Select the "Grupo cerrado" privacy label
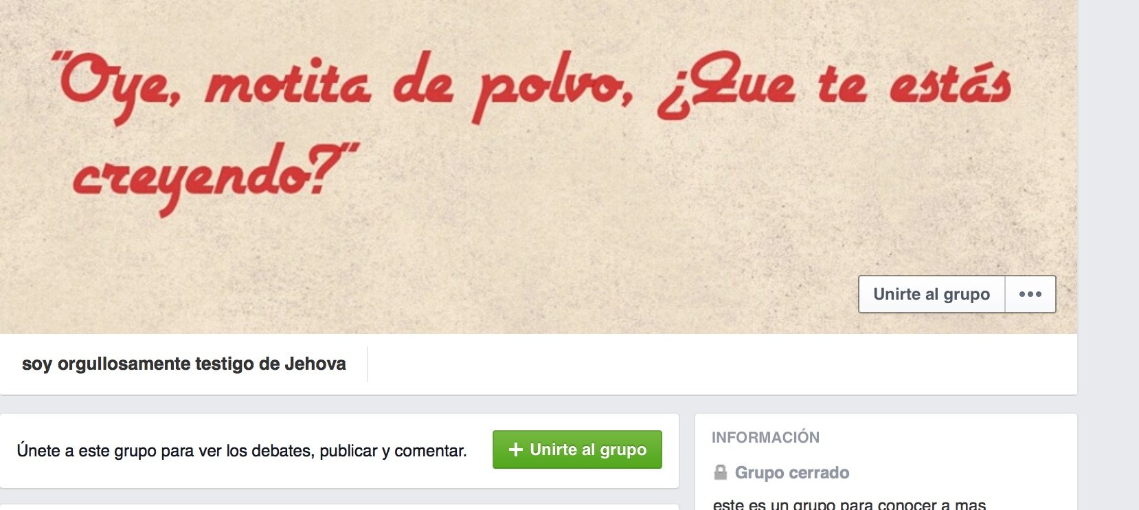This screenshot has width=1139, height=510. tap(792, 473)
